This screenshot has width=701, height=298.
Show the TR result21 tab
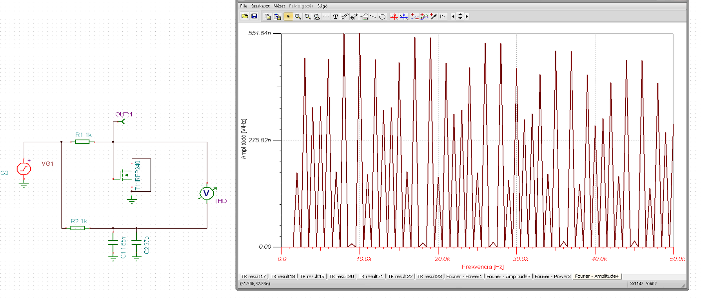371,276
